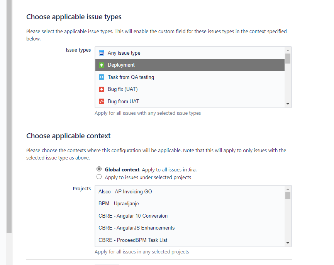334x265 pixels.
Task: Select 'Any issue type' in the list
Action: 190,53
